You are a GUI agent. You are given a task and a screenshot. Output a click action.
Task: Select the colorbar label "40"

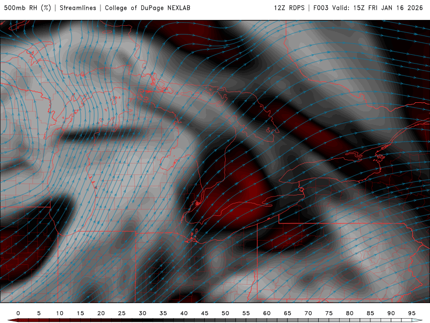(x=184, y=313)
